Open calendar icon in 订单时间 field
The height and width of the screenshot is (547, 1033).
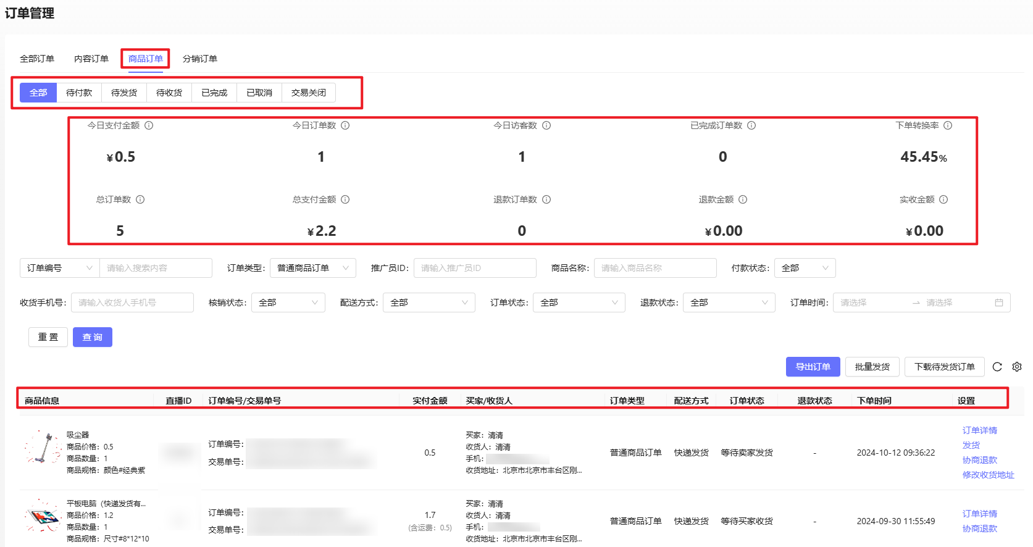click(999, 303)
